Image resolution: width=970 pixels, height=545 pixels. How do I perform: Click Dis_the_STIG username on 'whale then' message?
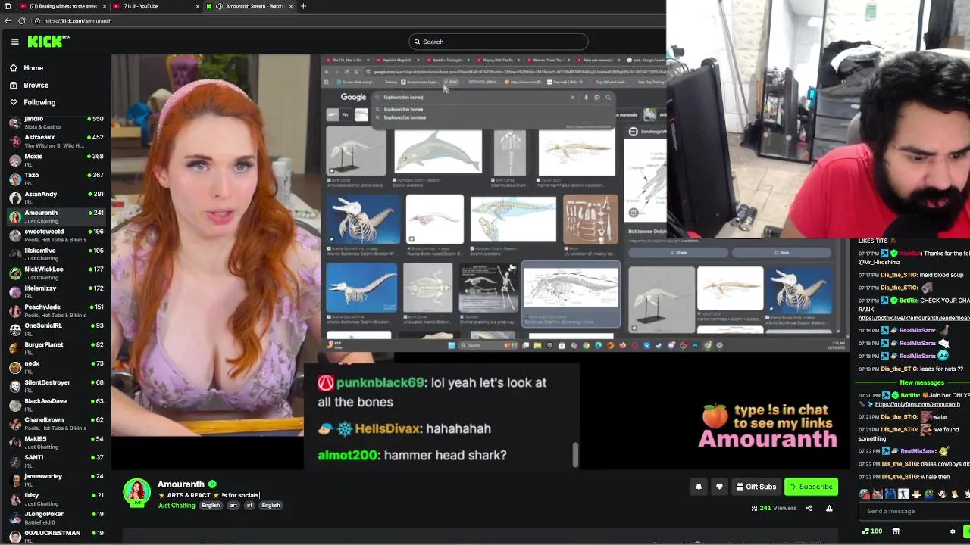click(x=899, y=477)
